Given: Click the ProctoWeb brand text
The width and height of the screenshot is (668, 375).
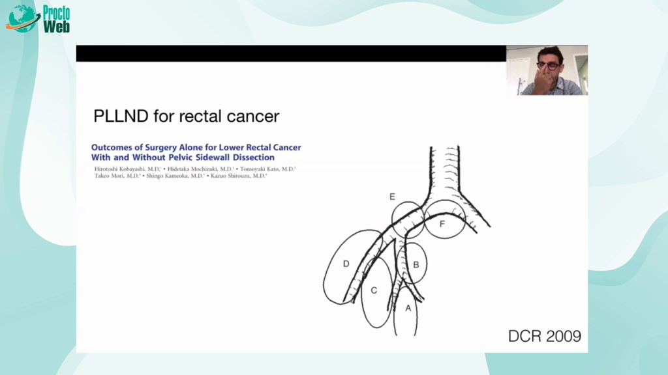Looking at the screenshot, I should tap(56, 19).
